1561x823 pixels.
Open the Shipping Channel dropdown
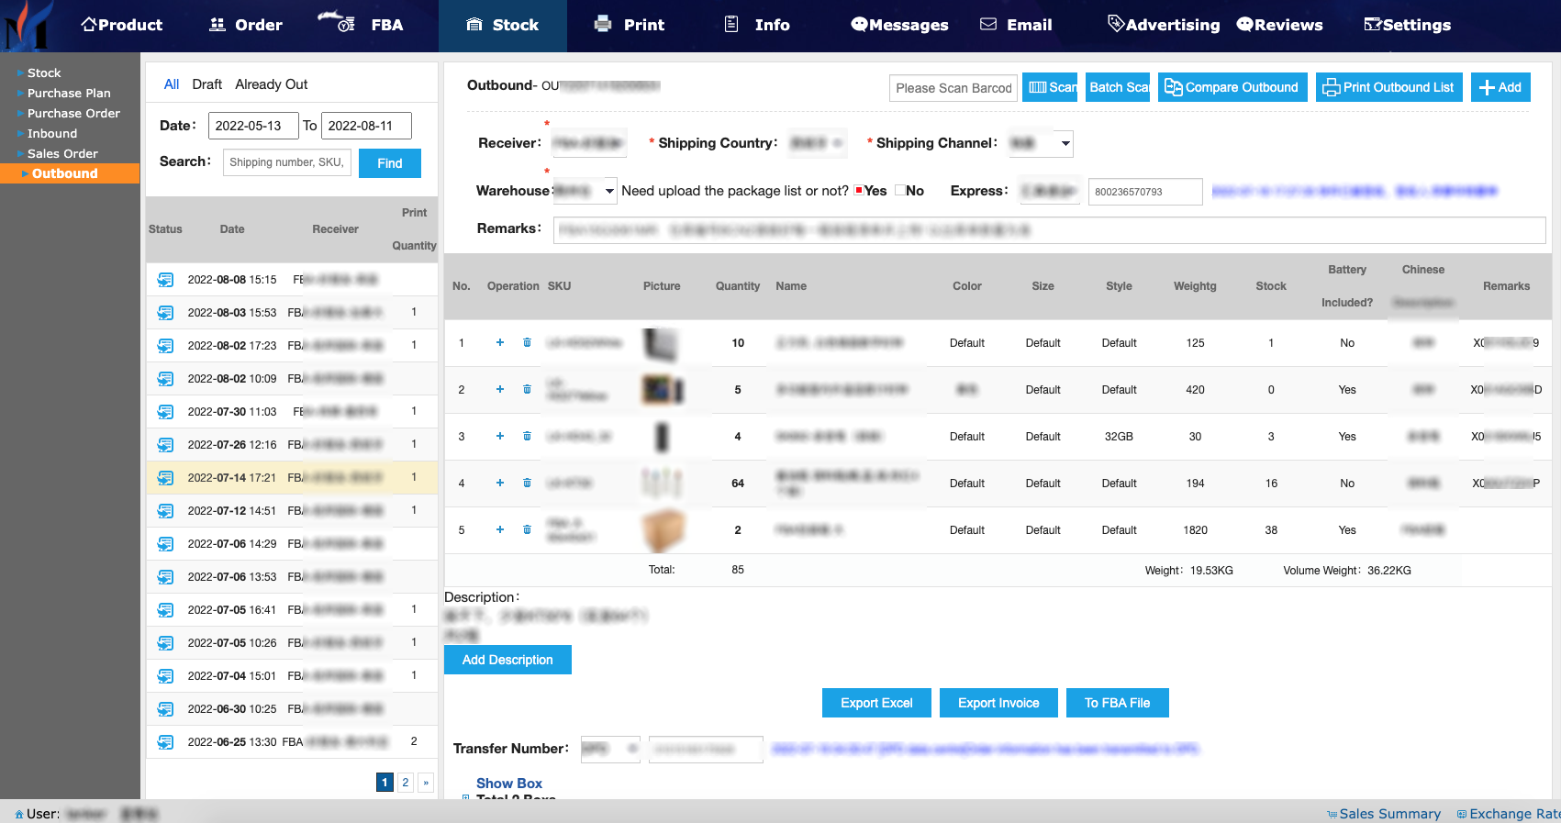pos(1041,143)
